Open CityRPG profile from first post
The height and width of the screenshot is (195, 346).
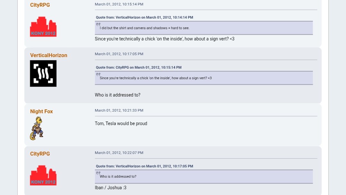pos(40,5)
